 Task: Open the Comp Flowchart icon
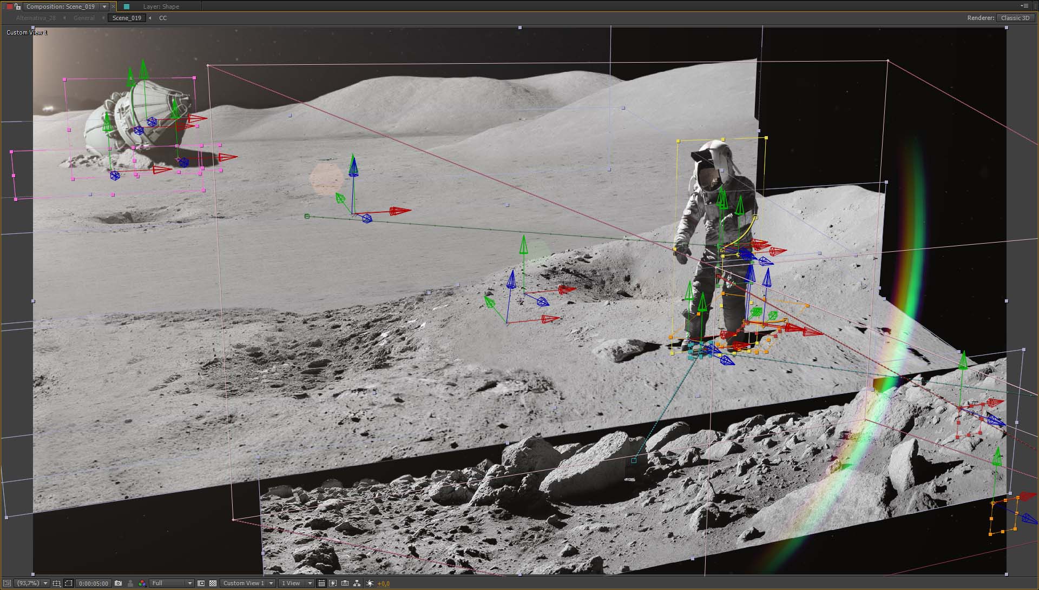click(x=357, y=584)
